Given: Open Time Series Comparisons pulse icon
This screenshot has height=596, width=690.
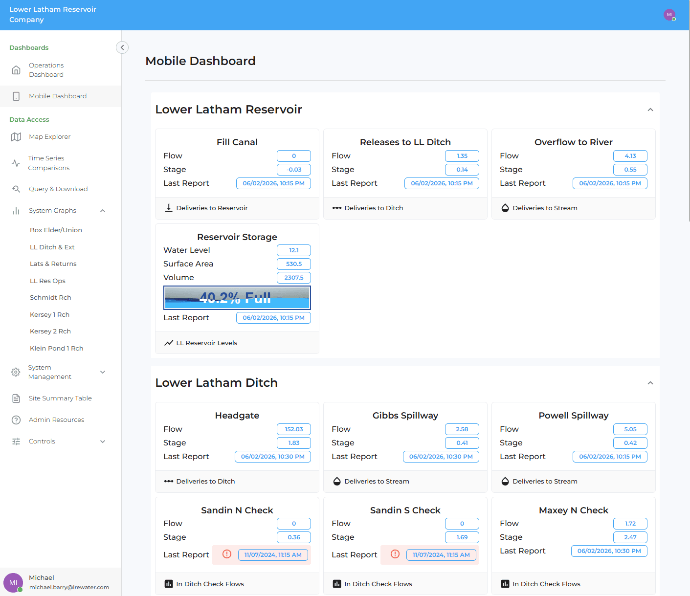Looking at the screenshot, I should (x=16, y=163).
